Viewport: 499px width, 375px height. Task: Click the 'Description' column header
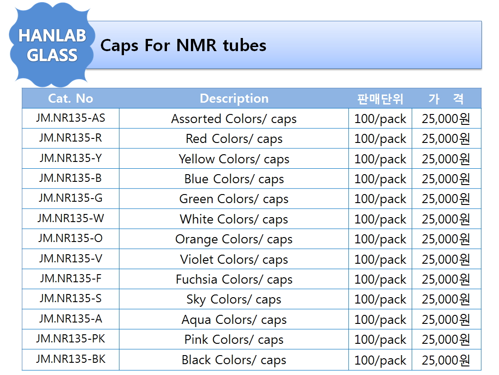tap(234, 98)
